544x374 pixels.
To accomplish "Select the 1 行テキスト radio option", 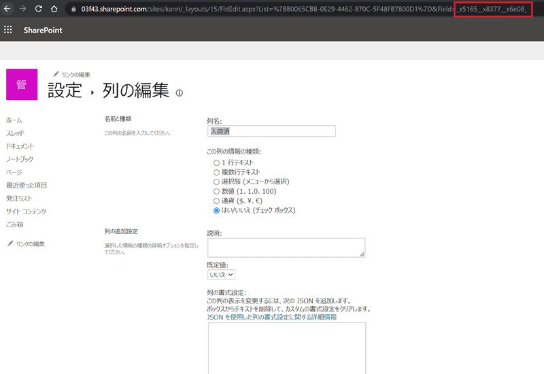I will [x=216, y=163].
